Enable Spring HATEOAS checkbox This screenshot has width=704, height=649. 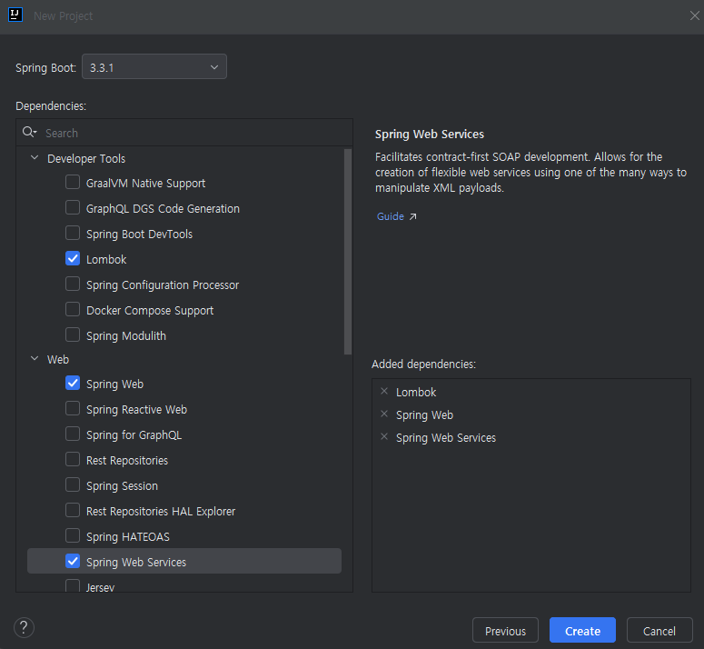click(73, 535)
